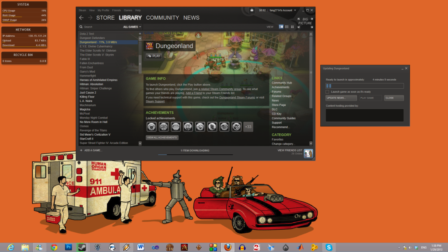Select The Elder Scrolls V: Skyrim
Screen dimensions: 448x252
pyautogui.click(x=97, y=55)
